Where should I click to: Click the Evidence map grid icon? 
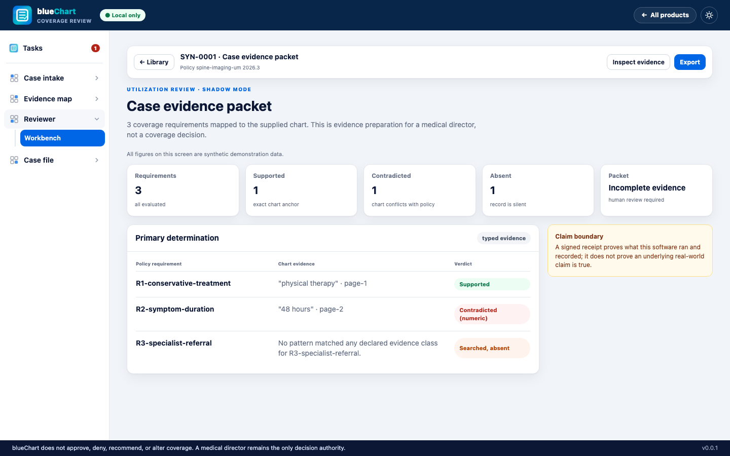(14, 99)
